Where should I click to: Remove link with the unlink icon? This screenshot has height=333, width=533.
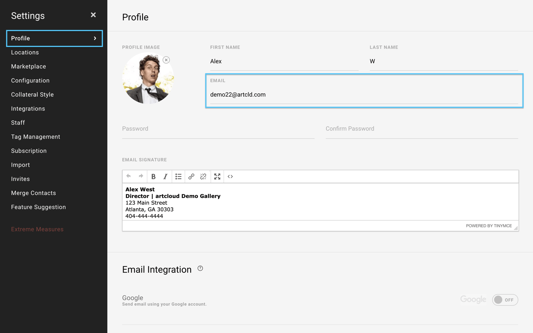click(x=203, y=177)
